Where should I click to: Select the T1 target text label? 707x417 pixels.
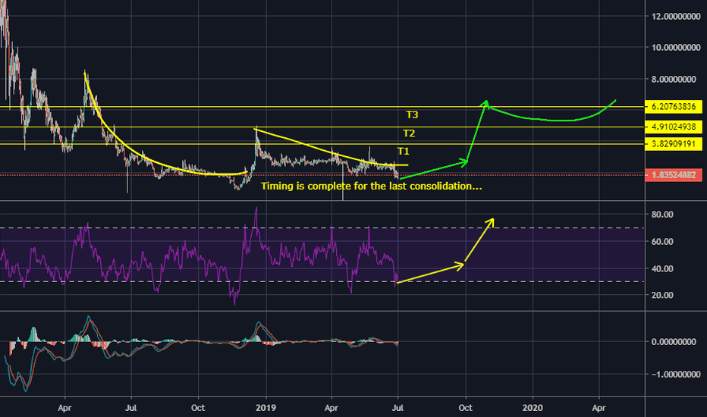[403, 151]
